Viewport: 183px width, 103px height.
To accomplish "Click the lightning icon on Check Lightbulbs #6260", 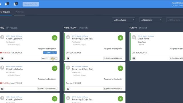I will pos(2,68).
